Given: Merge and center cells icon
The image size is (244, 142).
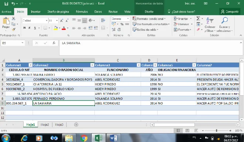Looking at the screenshot, I should (103, 28).
